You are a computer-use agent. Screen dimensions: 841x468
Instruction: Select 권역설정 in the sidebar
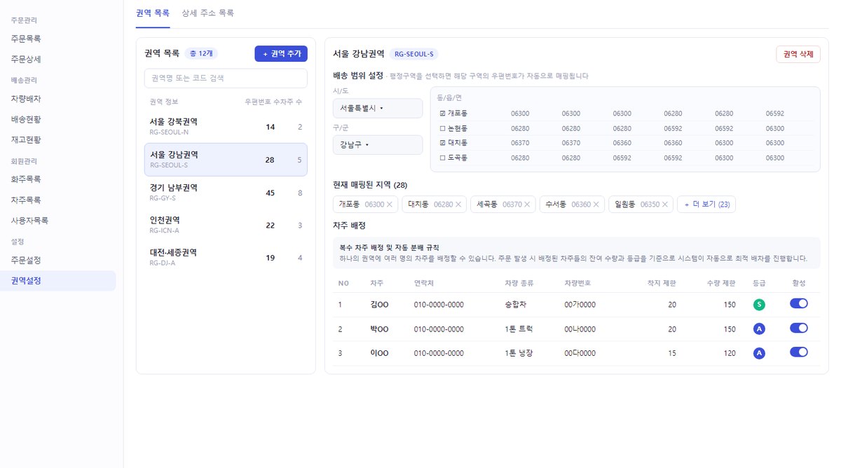(x=58, y=280)
